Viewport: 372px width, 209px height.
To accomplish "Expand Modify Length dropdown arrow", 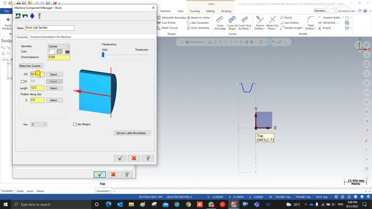I will [303, 28].
